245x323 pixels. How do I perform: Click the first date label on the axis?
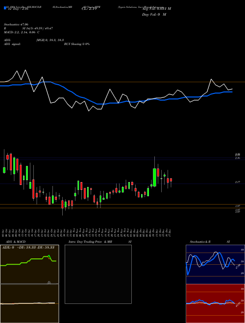point(4,232)
